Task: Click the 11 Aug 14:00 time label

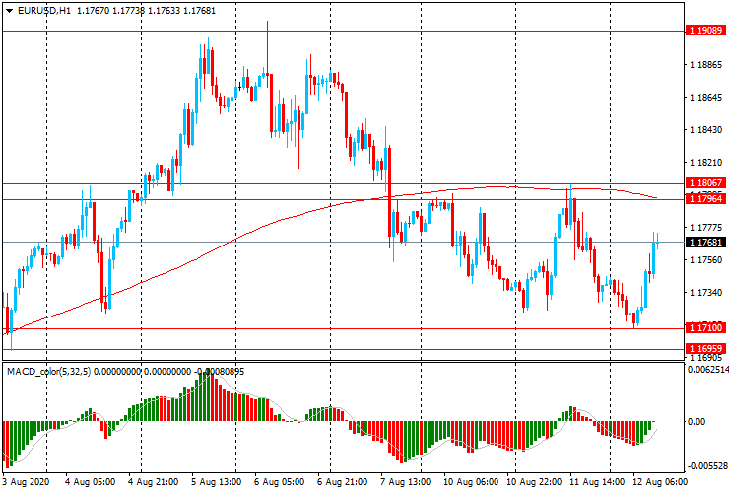Action: pyautogui.click(x=597, y=482)
